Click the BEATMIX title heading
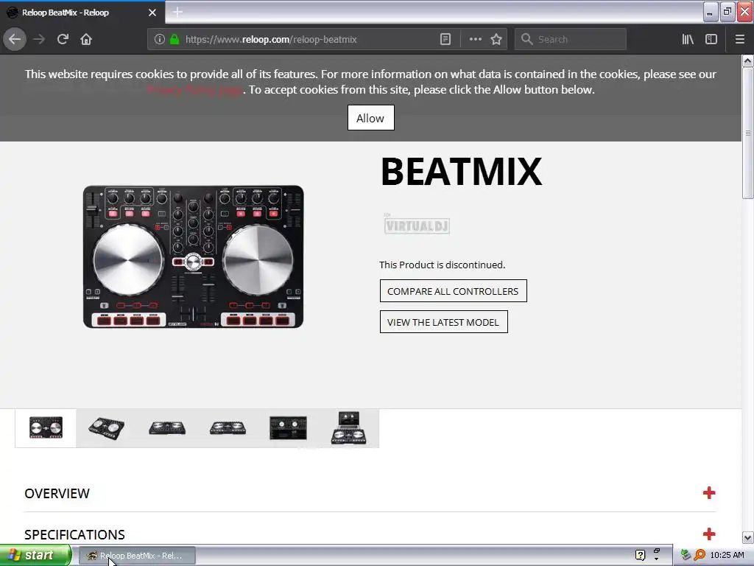This screenshot has width=754, height=566. point(461,171)
